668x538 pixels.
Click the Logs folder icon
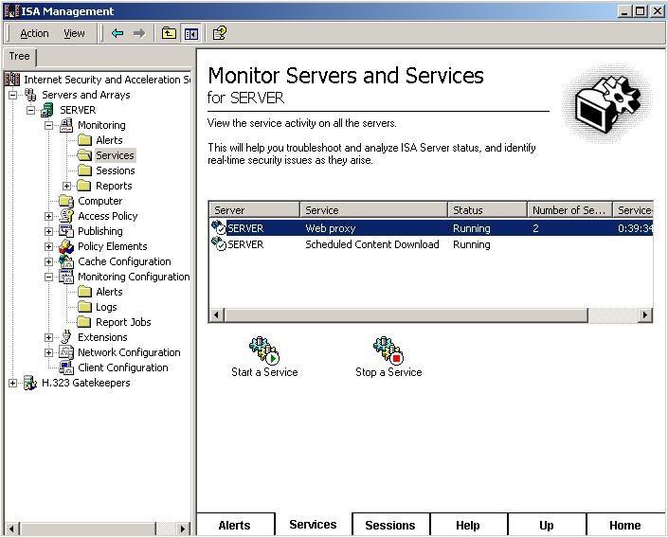tap(84, 307)
